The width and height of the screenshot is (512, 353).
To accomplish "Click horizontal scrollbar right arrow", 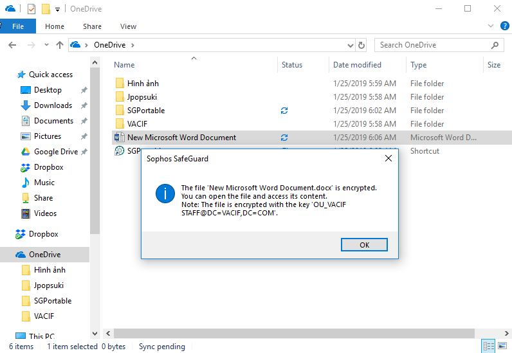I will [506, 334].
